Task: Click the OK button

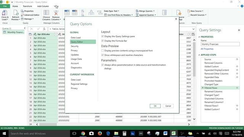Action: pyautogui.click(x=155, y=106)
